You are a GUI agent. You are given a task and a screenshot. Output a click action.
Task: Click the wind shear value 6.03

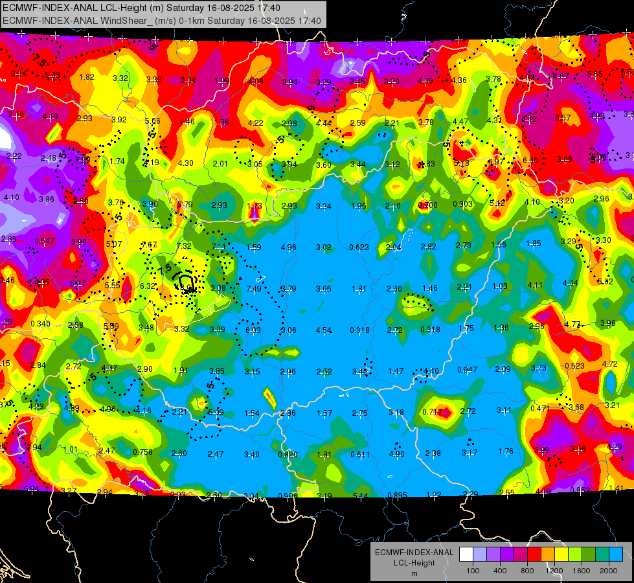253,330
